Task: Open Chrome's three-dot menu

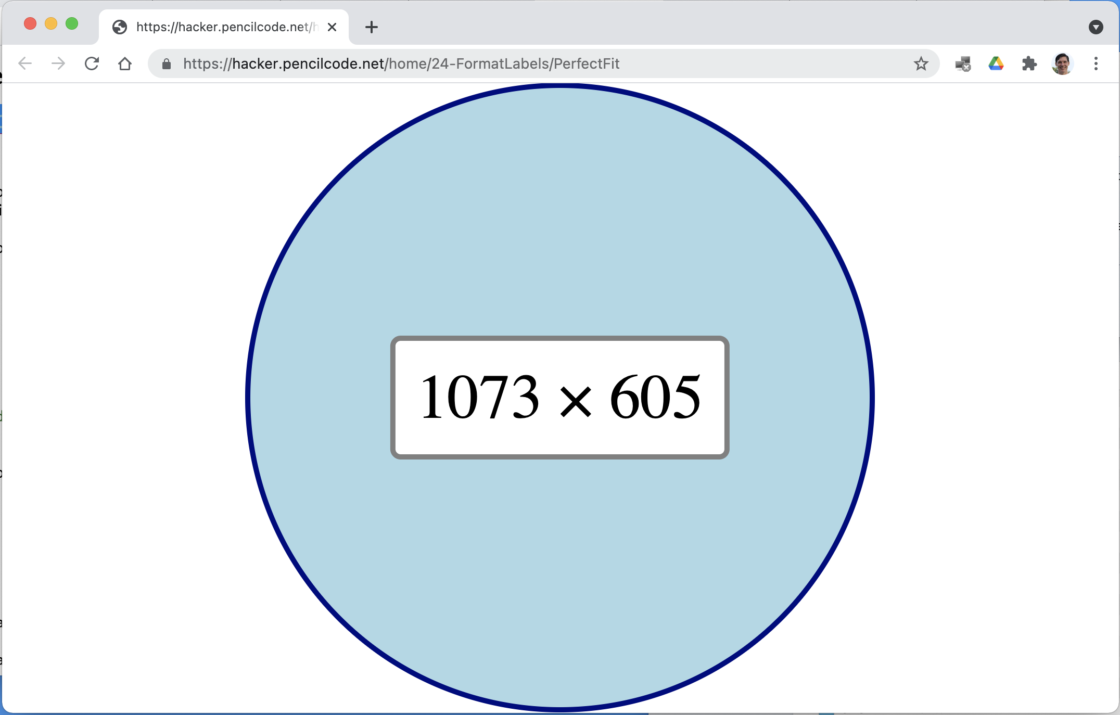Action: pyautogui.click(x=1096, y=63)
